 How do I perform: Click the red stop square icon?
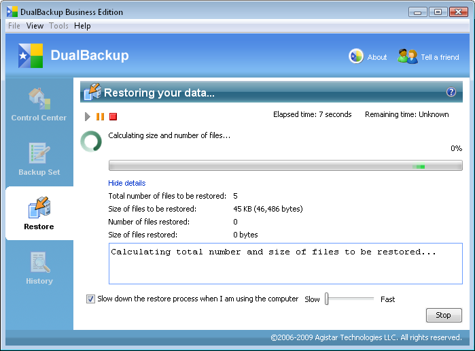113,116
